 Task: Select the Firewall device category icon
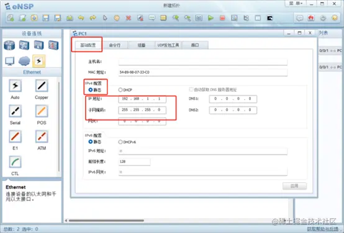(x=53, y=45)
